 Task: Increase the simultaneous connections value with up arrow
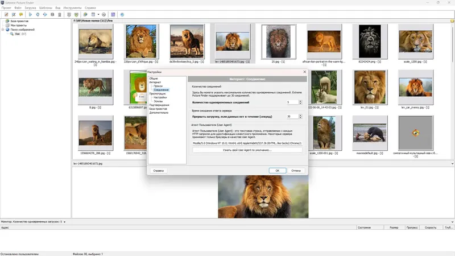point(300,101)
